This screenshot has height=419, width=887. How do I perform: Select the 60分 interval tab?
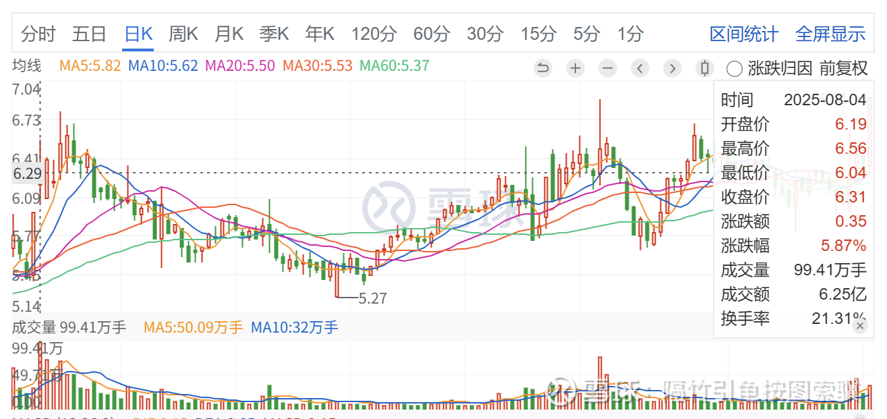[x=432, y=34]
